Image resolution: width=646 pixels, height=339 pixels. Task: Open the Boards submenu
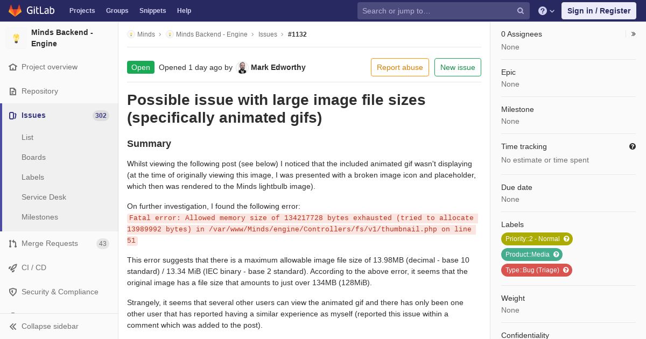33,158
